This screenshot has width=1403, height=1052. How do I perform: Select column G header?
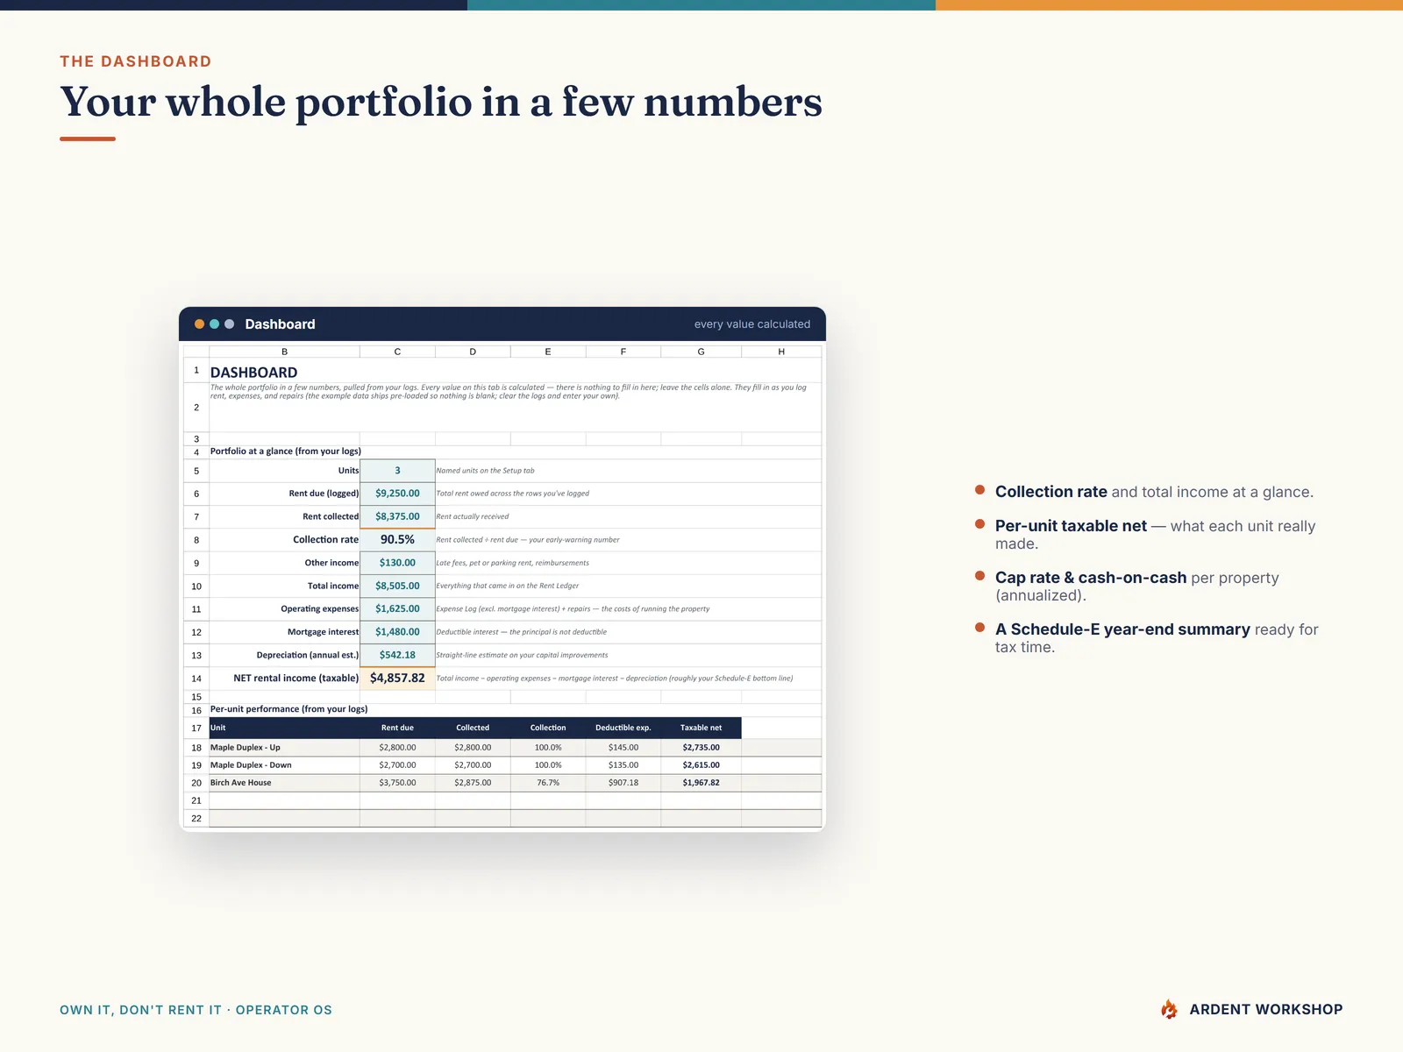pyautogui.click(x=701, y=352)
